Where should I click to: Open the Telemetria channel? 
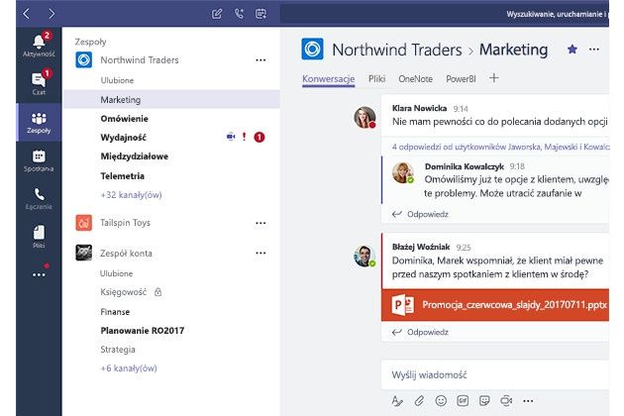122,176
